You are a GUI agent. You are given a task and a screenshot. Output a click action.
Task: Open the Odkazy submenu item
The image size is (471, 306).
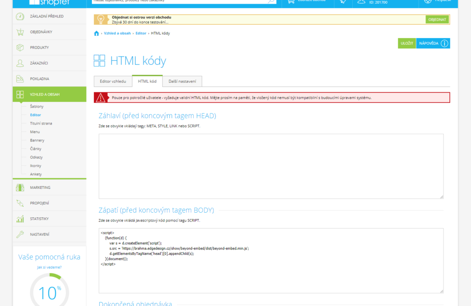click(36, 157)
